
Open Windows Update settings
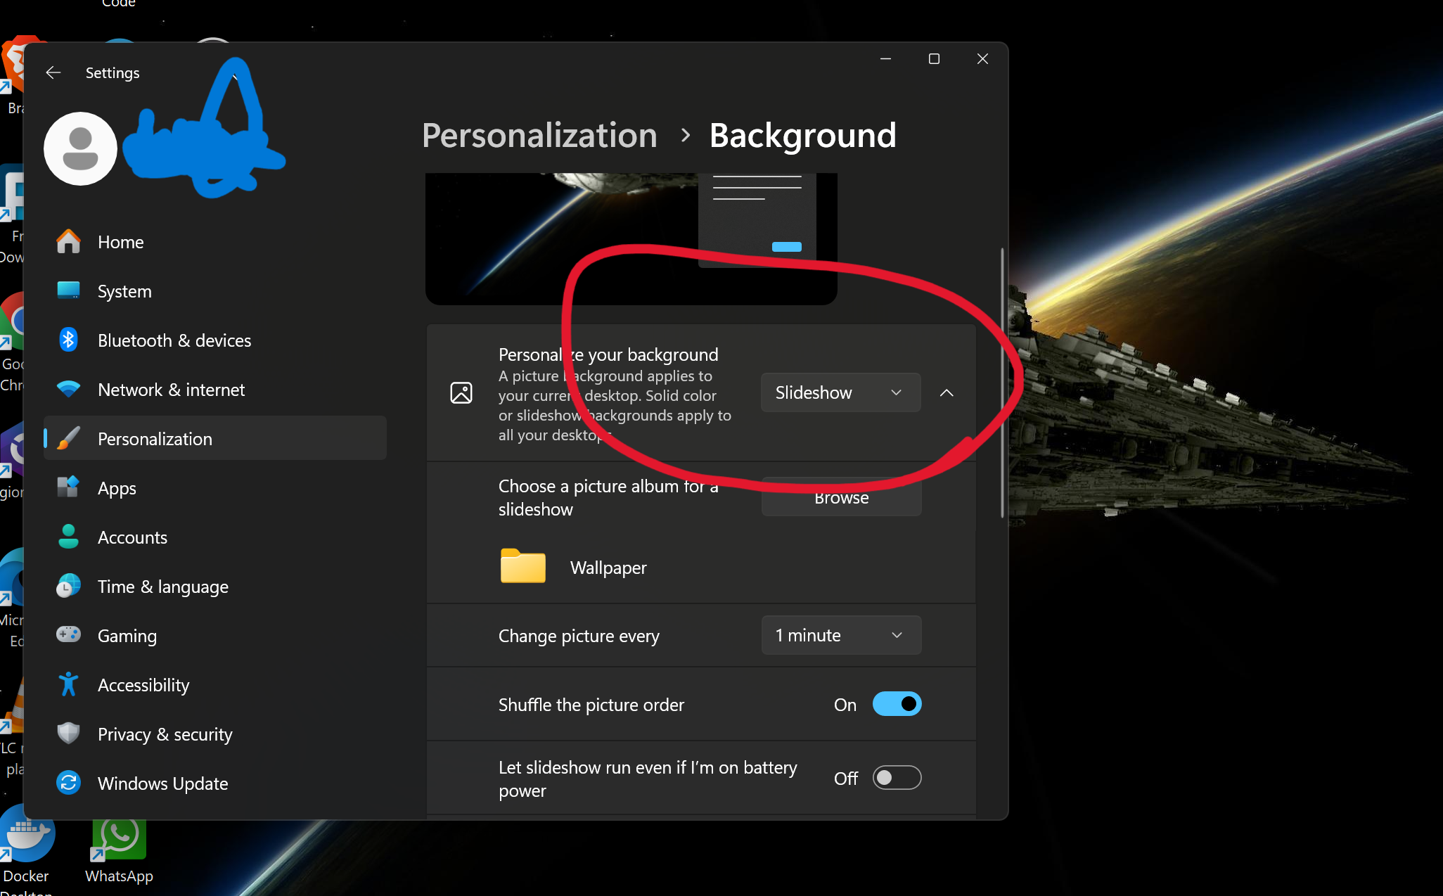215,783
